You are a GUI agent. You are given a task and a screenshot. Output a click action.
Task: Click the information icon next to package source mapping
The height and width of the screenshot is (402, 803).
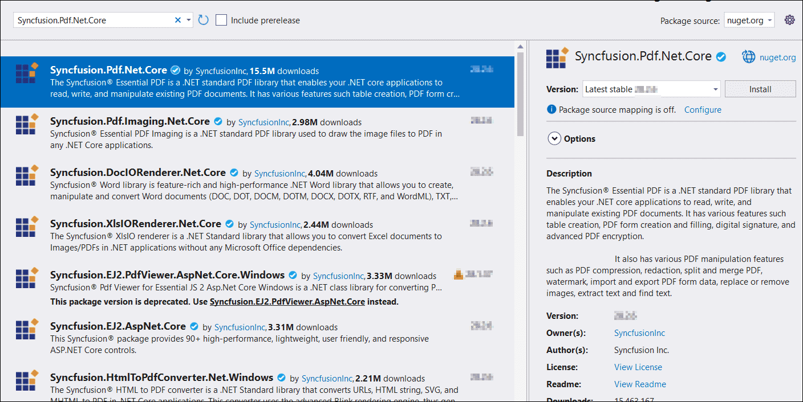pos(551,109)
